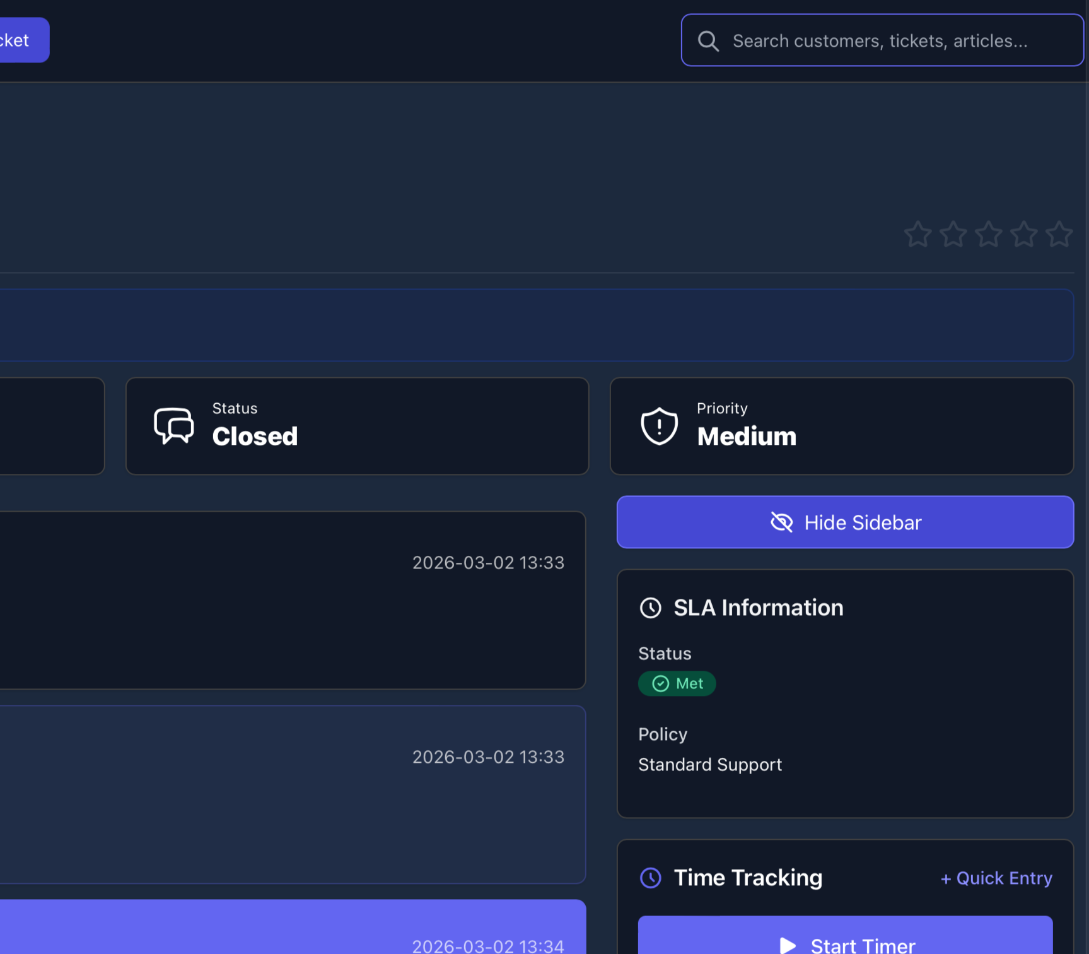Click the Standard Support policy text
The image size is (1089, 954).
click(x=710, y=765)
